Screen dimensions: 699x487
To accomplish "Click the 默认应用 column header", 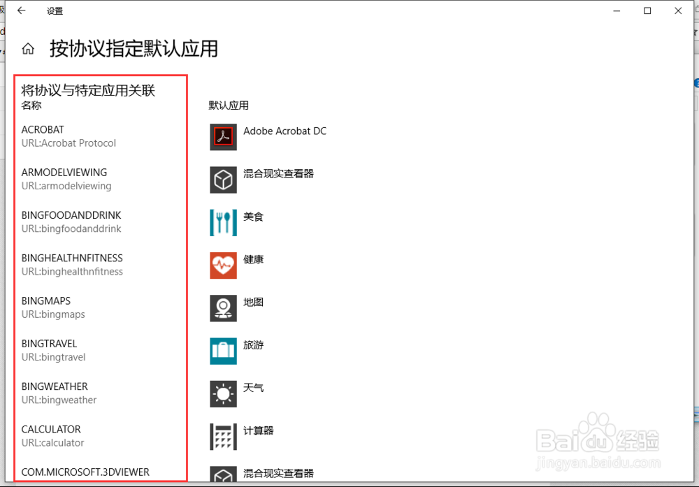I will click(229, 106).
